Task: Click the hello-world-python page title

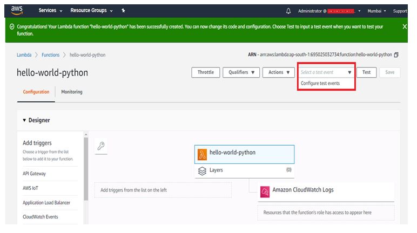Action: pos(52,72)
